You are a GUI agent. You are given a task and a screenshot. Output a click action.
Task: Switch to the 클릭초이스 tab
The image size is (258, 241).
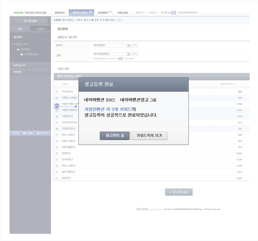click(60, 13)
